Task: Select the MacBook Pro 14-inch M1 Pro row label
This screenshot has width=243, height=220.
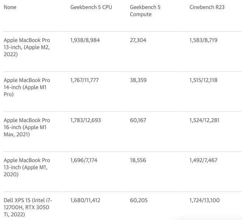Action: point(27,87)
